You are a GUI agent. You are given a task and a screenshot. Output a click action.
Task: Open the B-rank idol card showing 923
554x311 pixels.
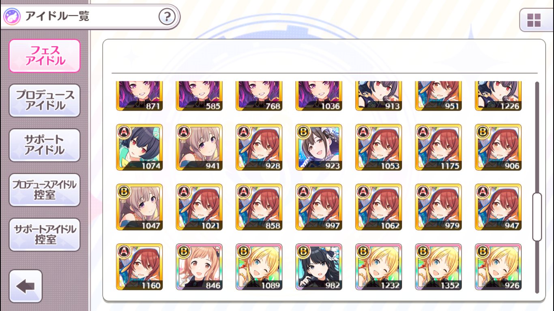click(319, 147)
